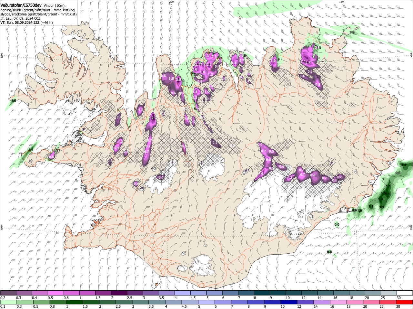Click the dark green 1–1.5 swatch in lower legend row
The width and height of the screenshot is (413, 309).
tap(74, 302)
